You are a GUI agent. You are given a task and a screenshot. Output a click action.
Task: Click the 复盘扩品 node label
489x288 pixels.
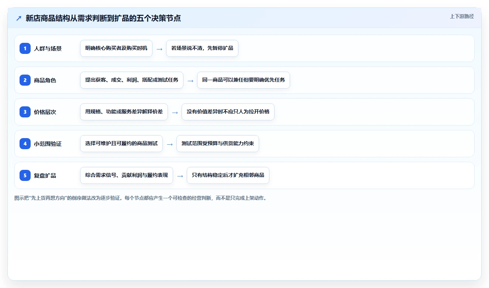tap(45, 175)
